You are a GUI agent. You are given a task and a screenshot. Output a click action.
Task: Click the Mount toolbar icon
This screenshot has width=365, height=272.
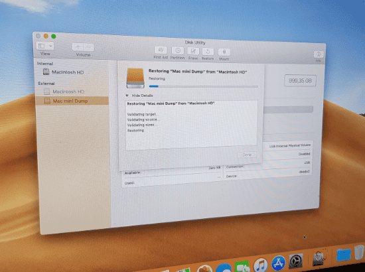[x=224, y=52]
